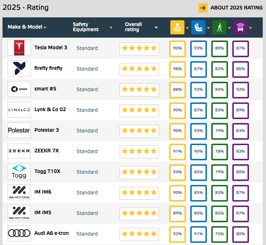Click Togg T10X's 80% safety assist score

point(241,173)
